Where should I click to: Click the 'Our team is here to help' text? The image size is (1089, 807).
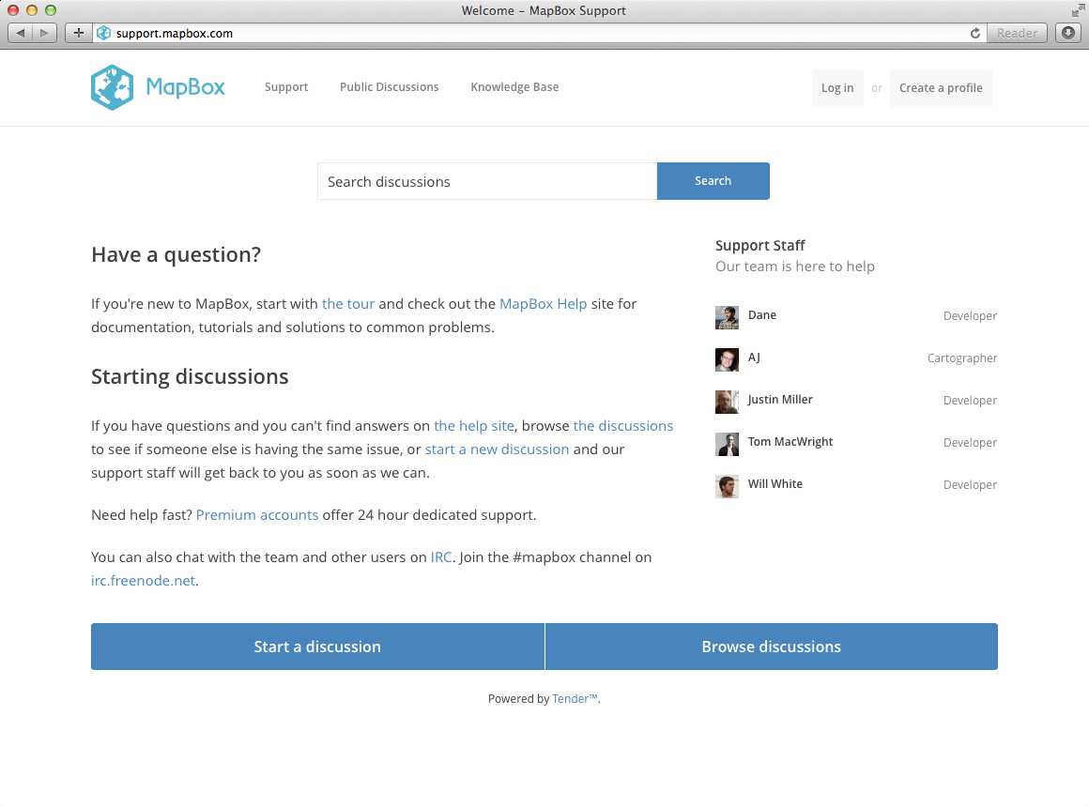(x=795, y=266)
